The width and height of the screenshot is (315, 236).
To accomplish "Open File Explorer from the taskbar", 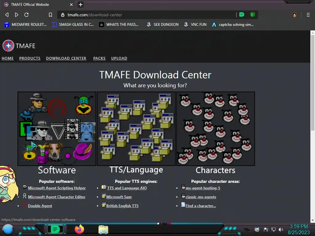I will coord(103,229).
